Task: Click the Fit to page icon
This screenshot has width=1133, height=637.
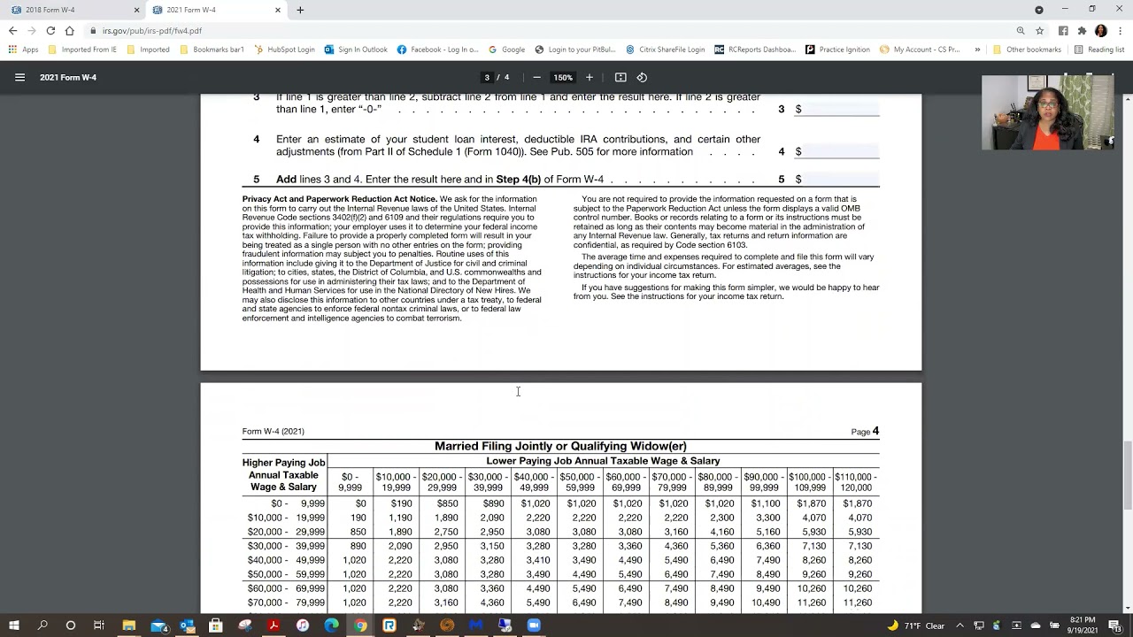Action: point(620,77)
